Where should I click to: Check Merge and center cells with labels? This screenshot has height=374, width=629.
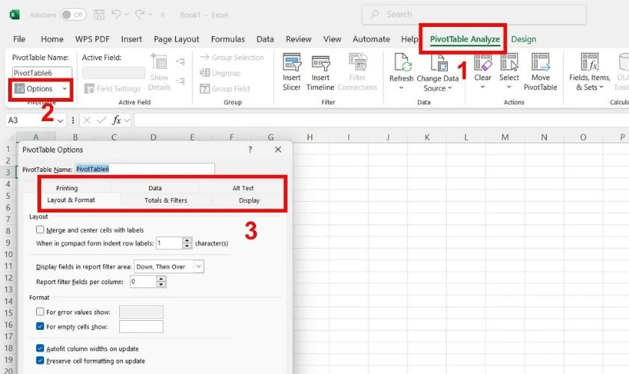click(40, 230)
